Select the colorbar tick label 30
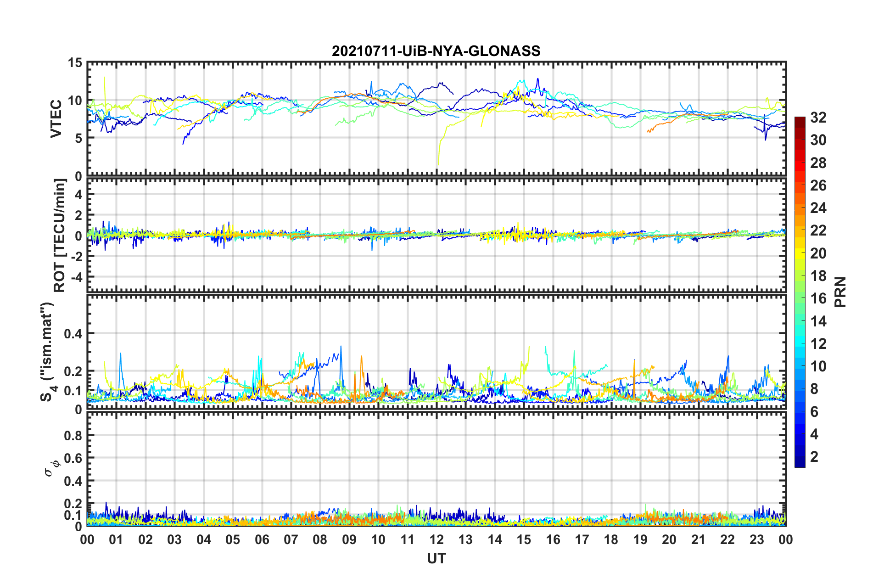873x584 pixels. pyautogui.click(x=818, y=140)
